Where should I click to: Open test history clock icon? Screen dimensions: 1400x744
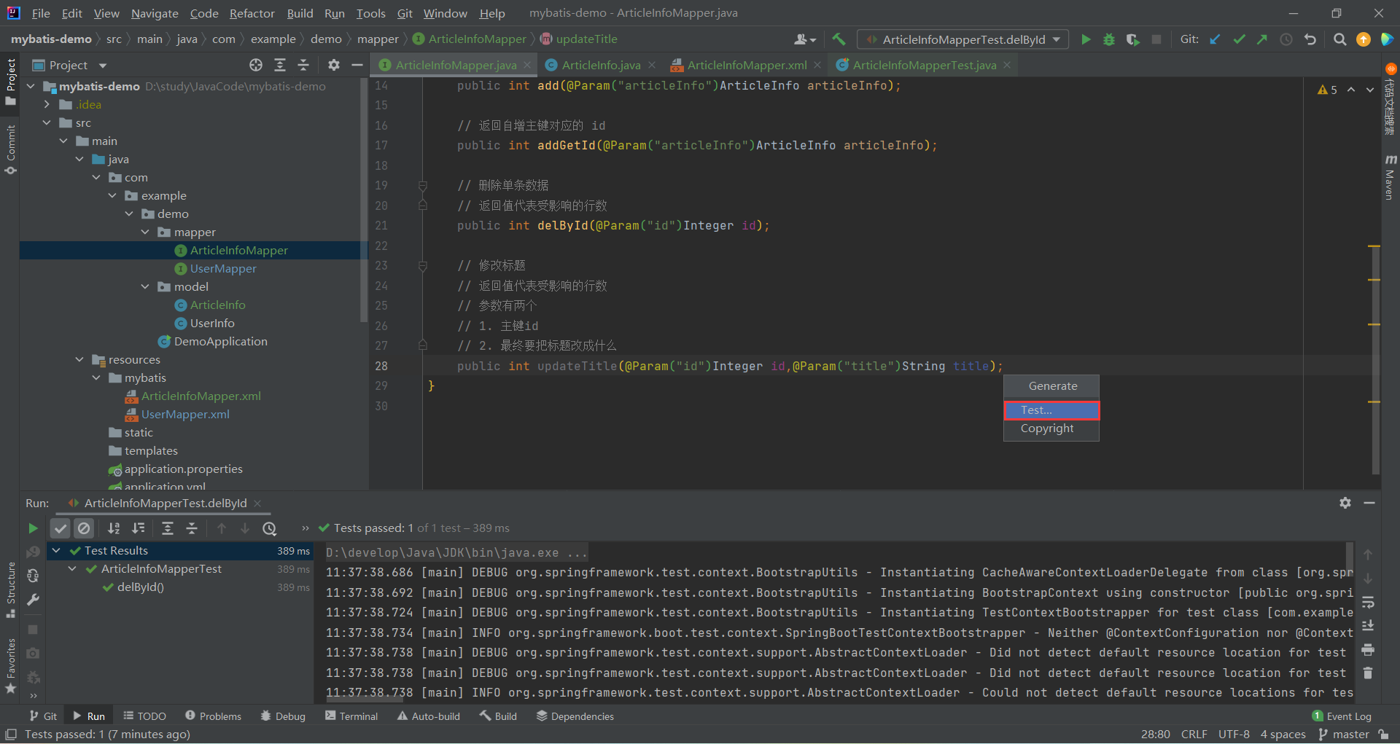270,528
